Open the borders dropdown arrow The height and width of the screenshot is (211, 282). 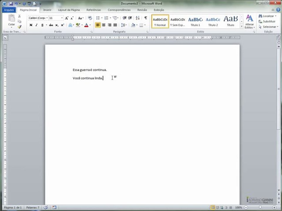click(x=145, y=25)
